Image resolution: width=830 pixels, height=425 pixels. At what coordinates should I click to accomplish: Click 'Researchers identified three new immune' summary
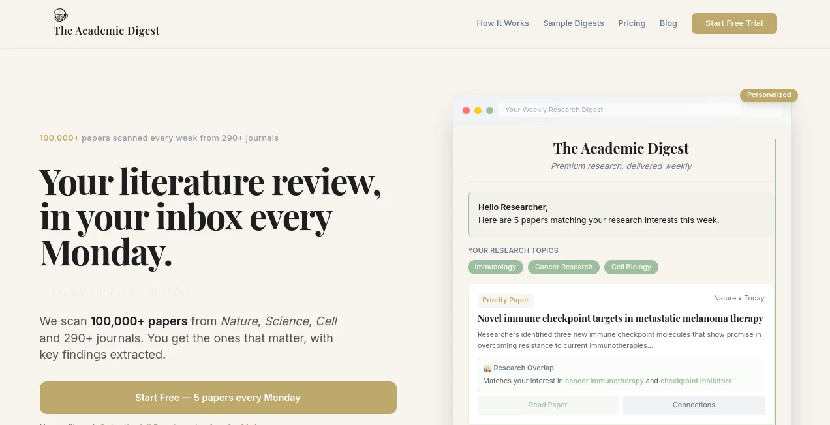619,340
